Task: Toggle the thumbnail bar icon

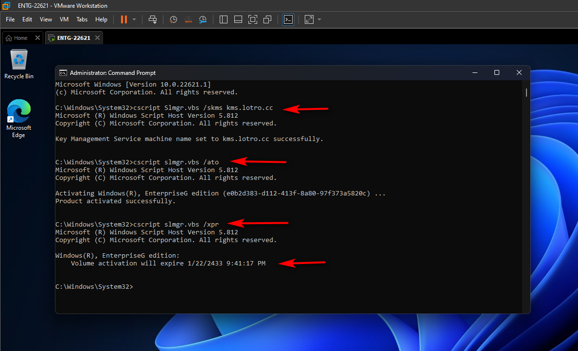Action: [x=238, y=19]
